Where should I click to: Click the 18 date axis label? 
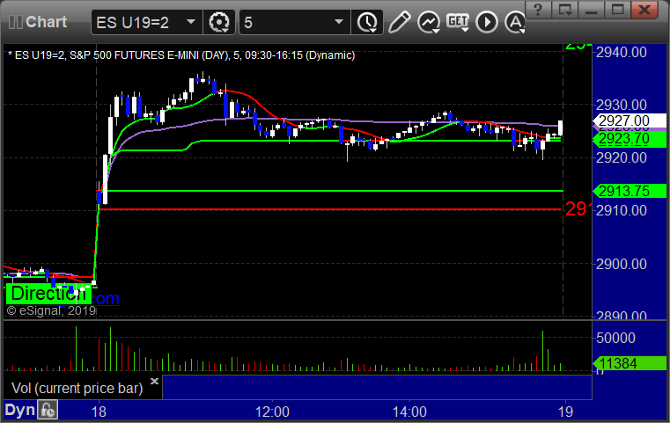[99, 412]
